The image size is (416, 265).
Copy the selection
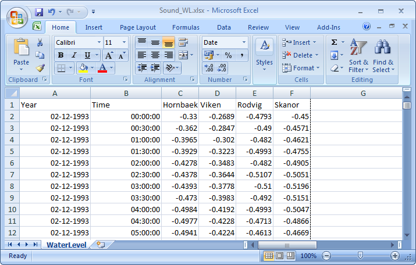40,55
